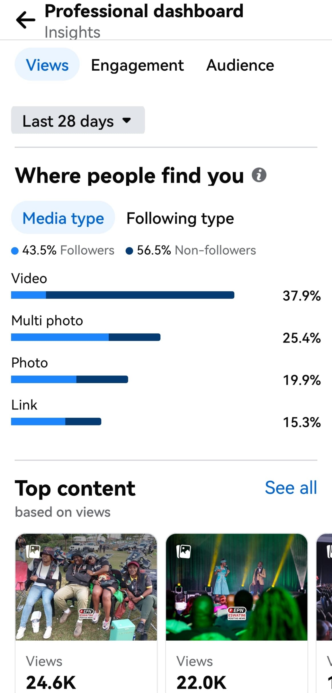
Task: Switch to Following type breakdown
Action: click(180, 218)
